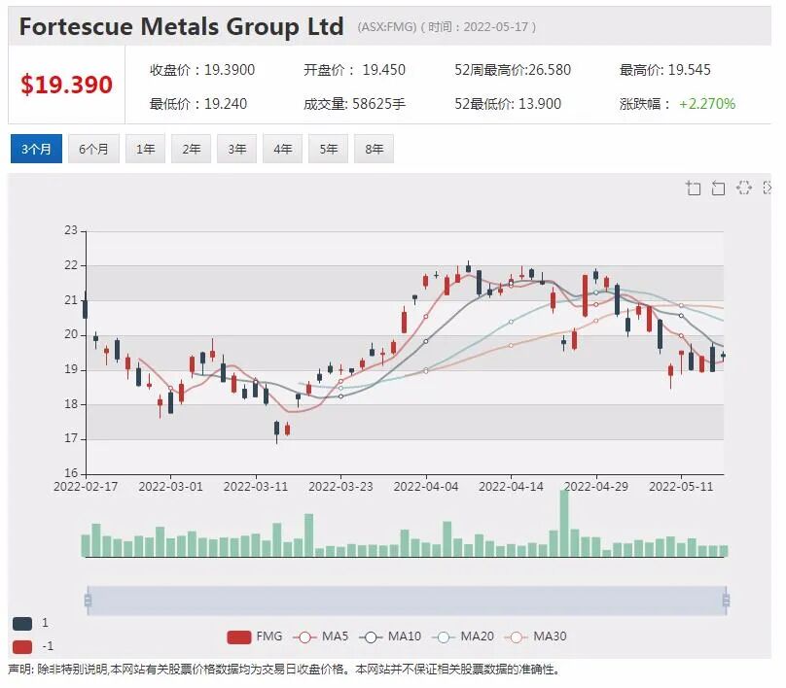Click the 收盘价：19.3900 value

pos(202,70)
